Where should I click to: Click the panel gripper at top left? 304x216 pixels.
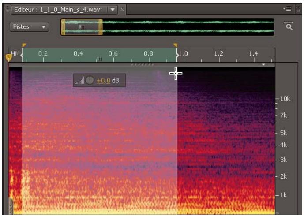8,9
